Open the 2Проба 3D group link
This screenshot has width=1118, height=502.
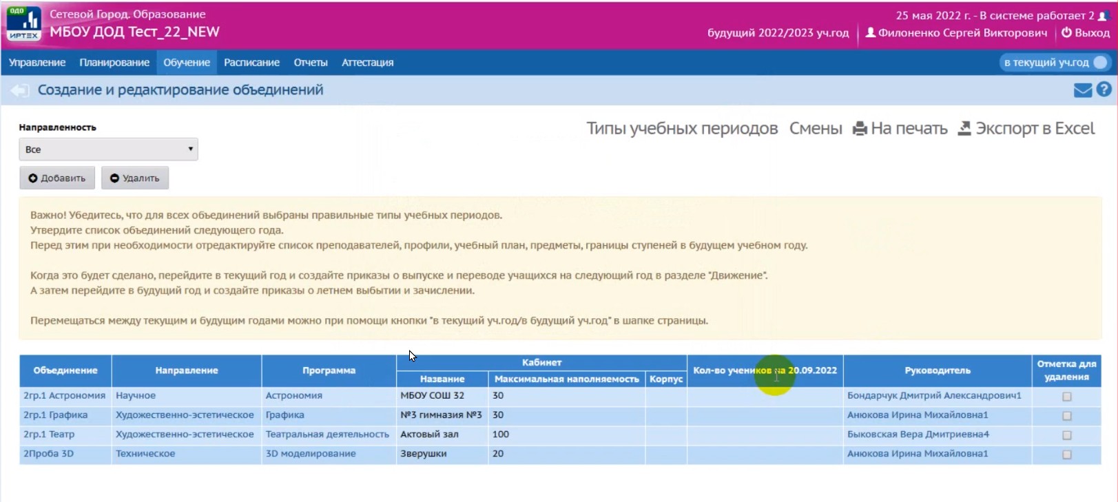[x=48, y=454]
